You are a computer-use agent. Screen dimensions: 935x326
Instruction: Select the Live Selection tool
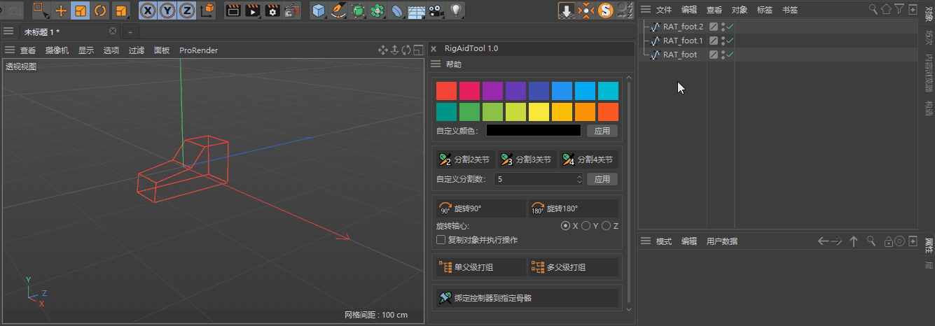(x=41, y=10)
